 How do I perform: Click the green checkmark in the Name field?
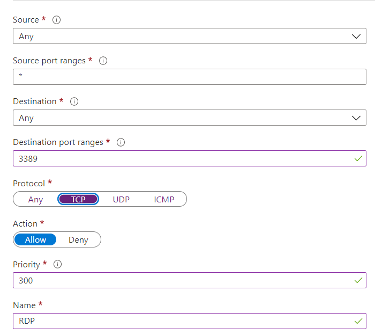[x=358, y=321]
